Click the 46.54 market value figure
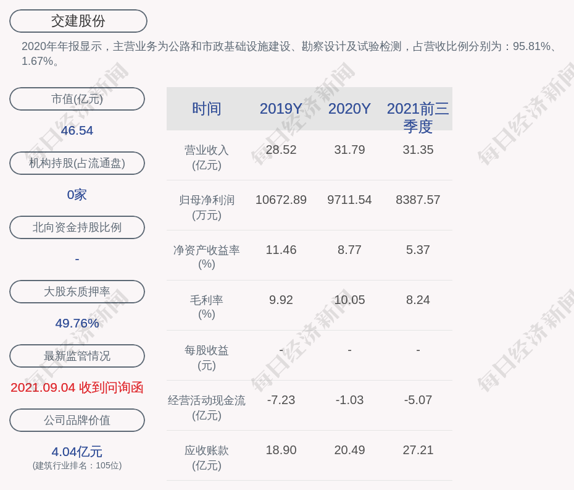The image size is (574, 490). pyautogui.click(x=77, y=130)
